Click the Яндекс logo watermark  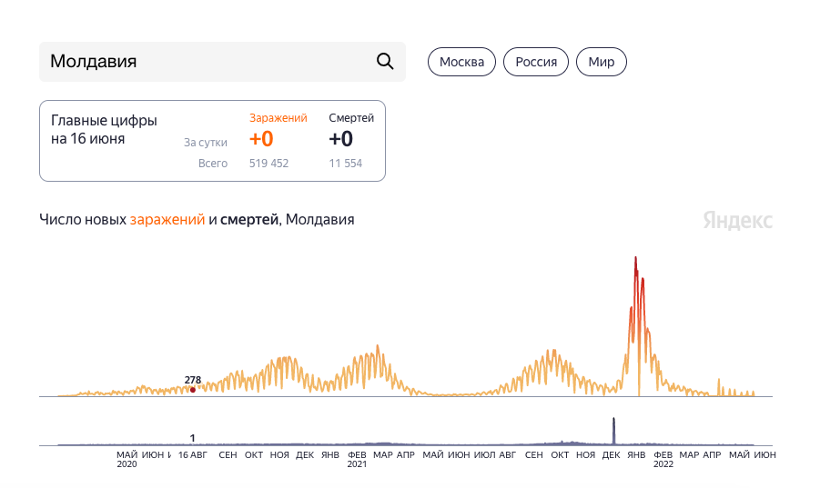[x=737, y=220]
